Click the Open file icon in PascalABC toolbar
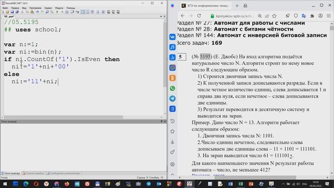 (x=7, y=12)
